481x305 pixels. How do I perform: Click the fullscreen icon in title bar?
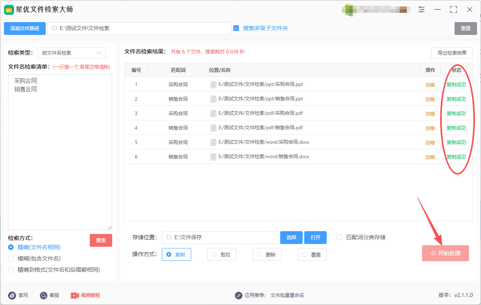click(x=454, y=10)
